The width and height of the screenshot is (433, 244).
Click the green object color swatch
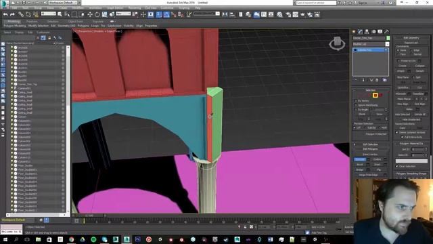tap(388, 38)
